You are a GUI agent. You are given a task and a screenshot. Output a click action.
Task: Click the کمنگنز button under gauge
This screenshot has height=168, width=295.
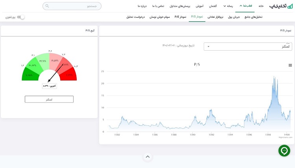[49, 99]
